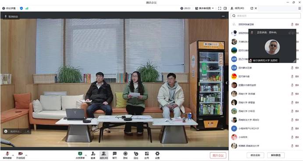
Task: Click the unmute button below members list
Action: pos(276,155)
